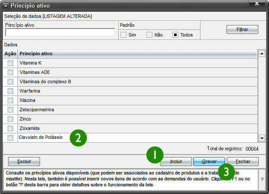Check the box for Warfarina
This screenshot has height=194, width=269.
click(10, 91)
